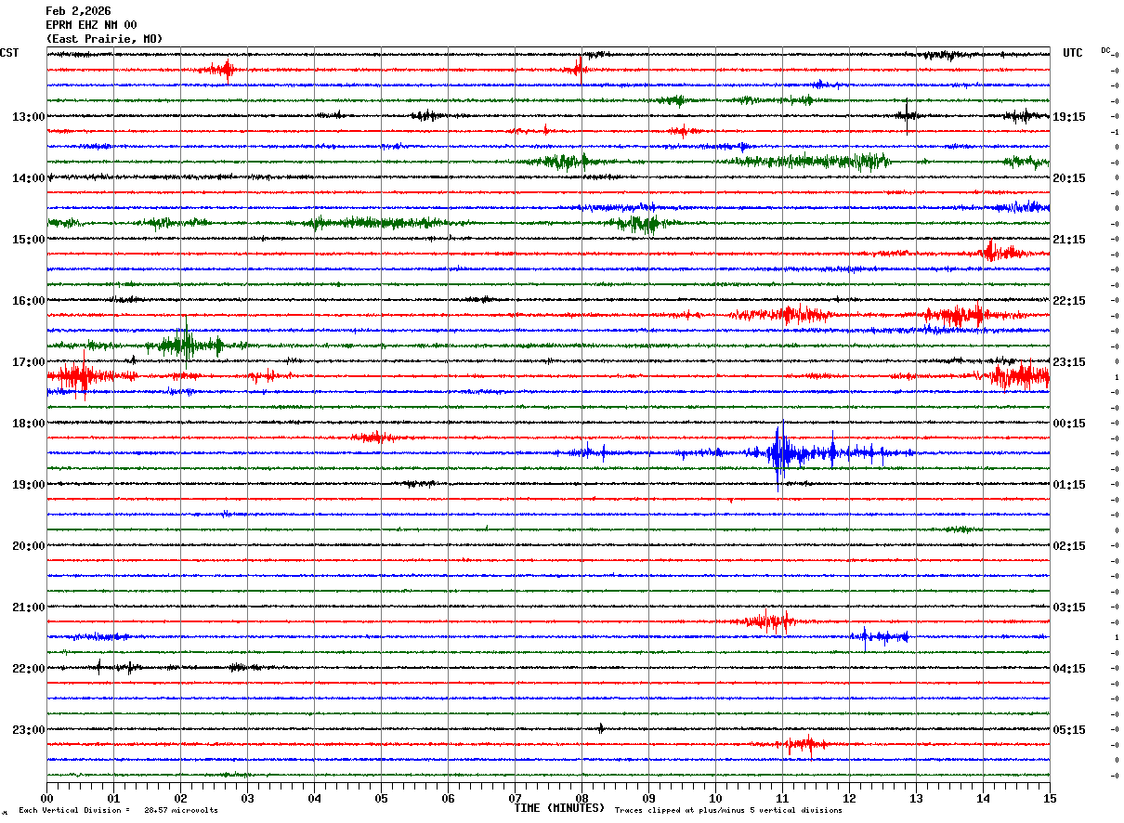1124x823 pixels.
Task: Click the TIME (MINUTES) axis title
Action: (559, 808)
